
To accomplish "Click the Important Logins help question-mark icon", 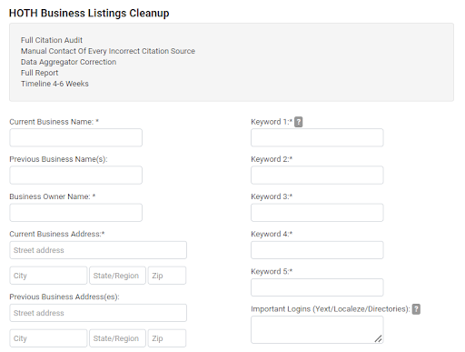I will click(x=416, y=309).
